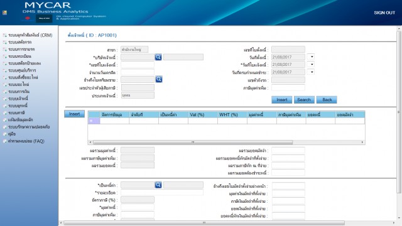Click the grid's horizontal scrollbar thumb
Image resolution: width=402 pixels, height=226 pixels.
coord(193,142)
